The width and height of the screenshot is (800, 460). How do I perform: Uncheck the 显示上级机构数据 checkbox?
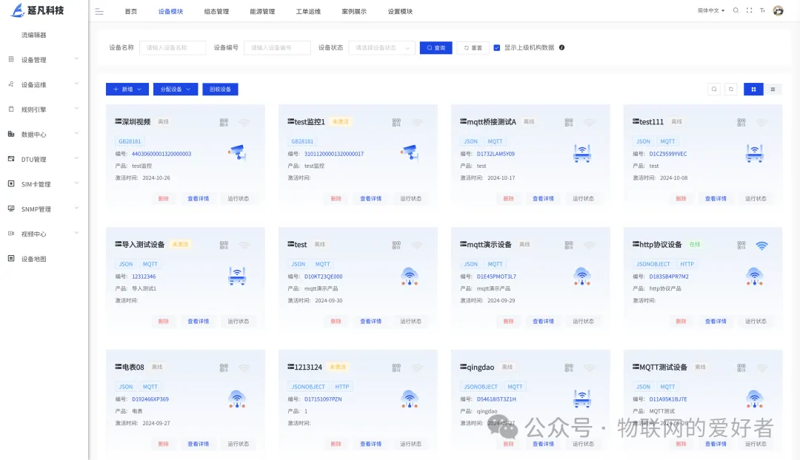pyautogui.click(x=497, y=47)
